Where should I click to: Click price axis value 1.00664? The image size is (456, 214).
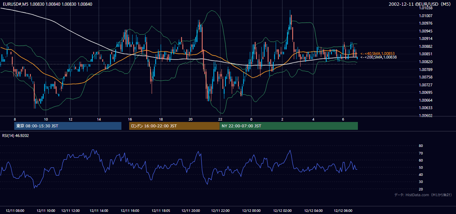(x=426, y=100)
